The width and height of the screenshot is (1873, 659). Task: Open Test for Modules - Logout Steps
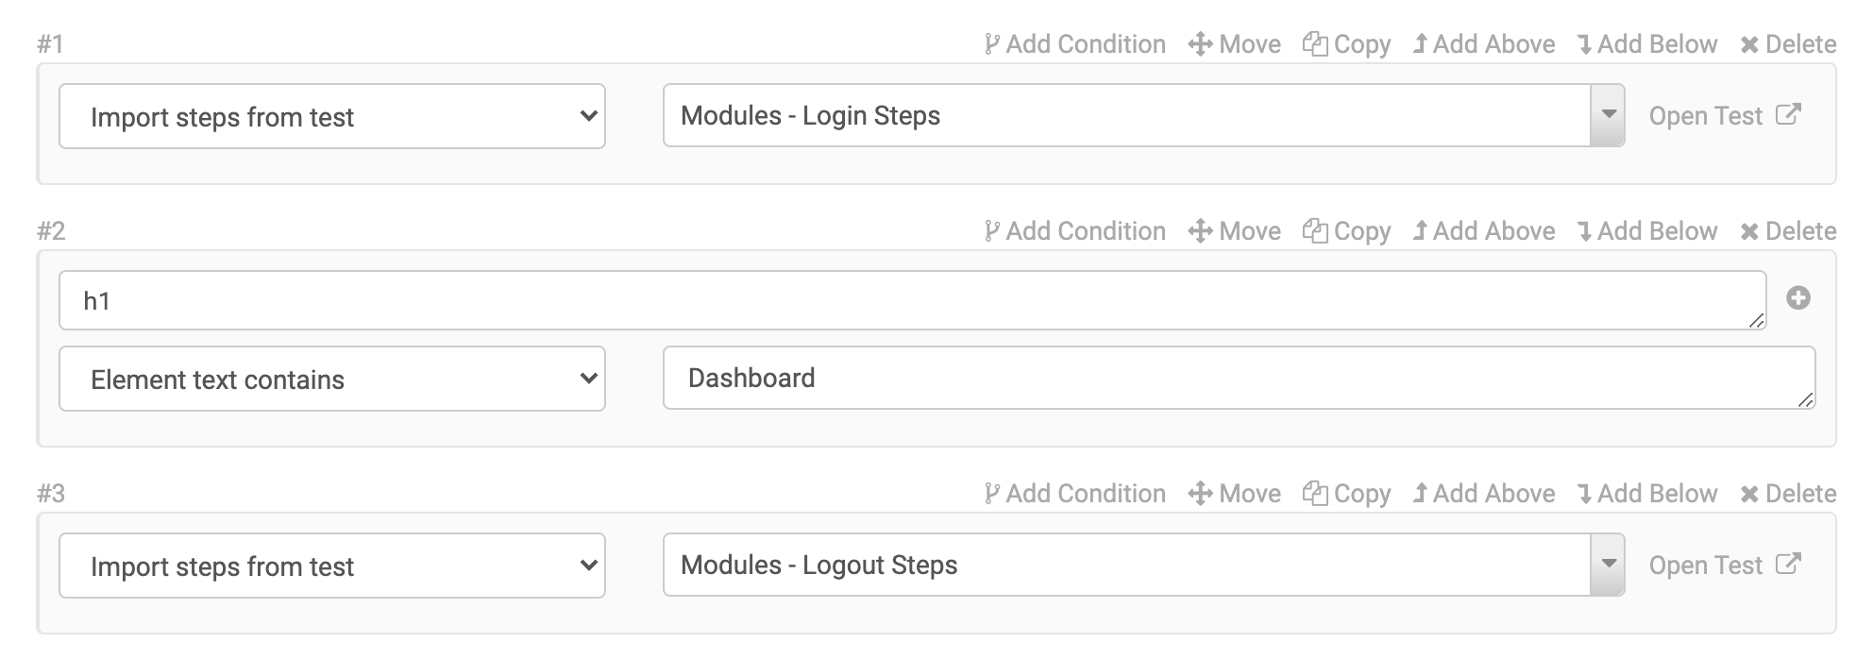coord(1724,564)
